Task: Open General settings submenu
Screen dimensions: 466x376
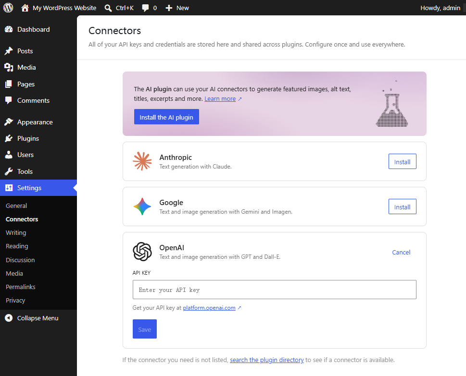Action: tap(16, 206)
